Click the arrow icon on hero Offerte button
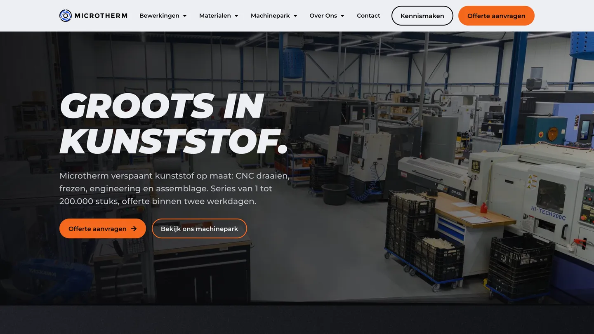This screenshot has height=334, width=594. (134, 229)
